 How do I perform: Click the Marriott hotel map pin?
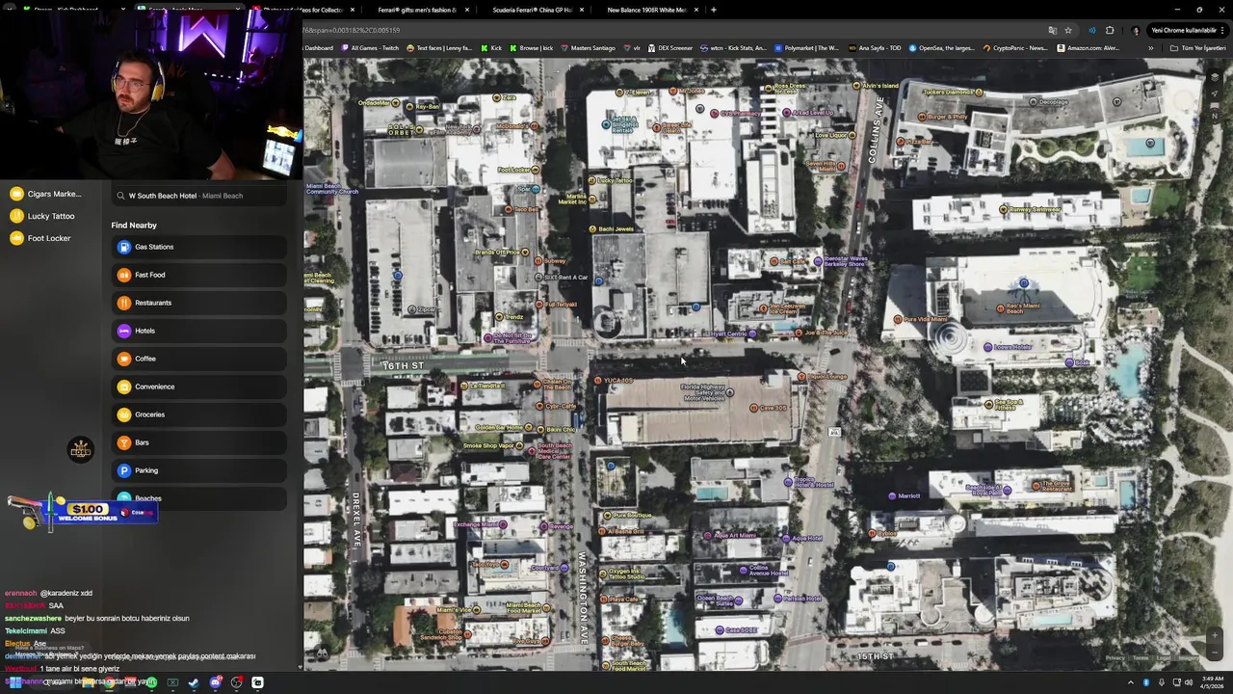tap(892, 496)
